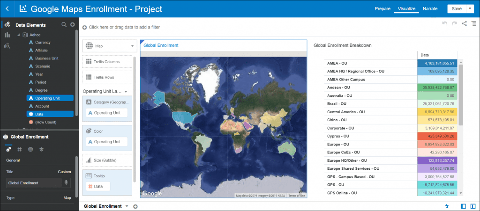
Task: Select the Data measure in the data elements tree
Action: click(50, 114)
